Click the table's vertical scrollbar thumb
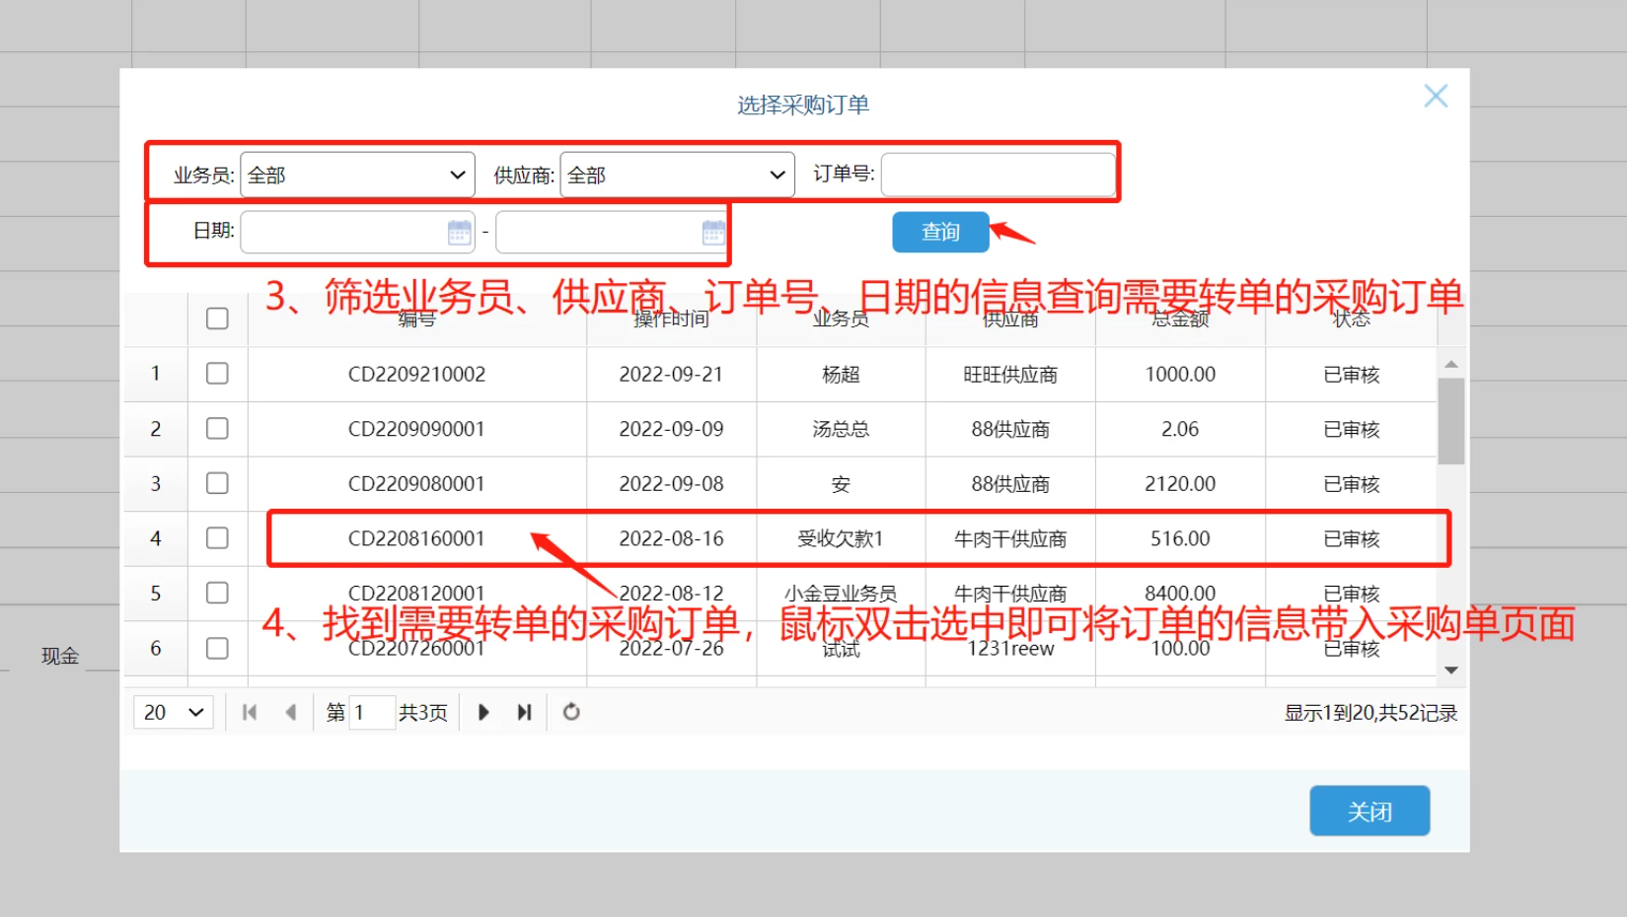 (1450, 420)
